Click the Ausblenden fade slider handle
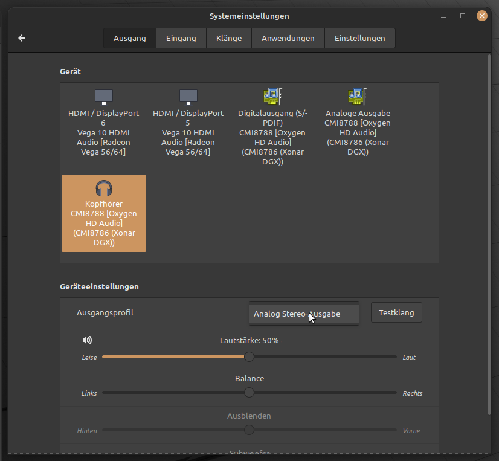Viewport: 499px width, 461px height. (x=249, y=430)
